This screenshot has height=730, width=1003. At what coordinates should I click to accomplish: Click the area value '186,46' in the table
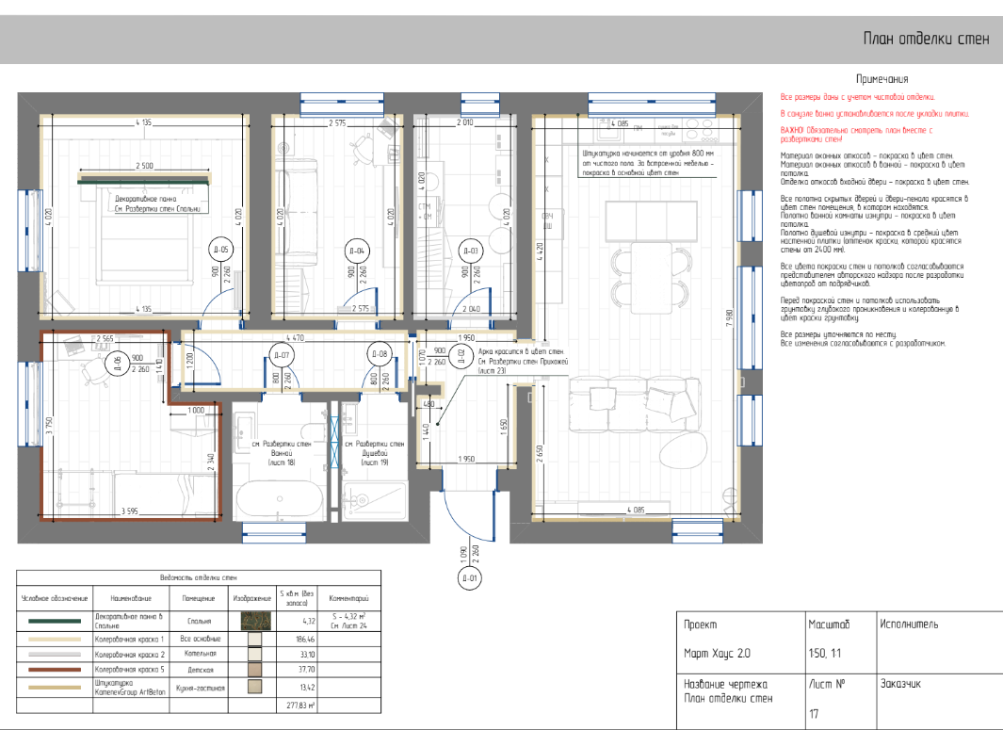tap(306, 640)
